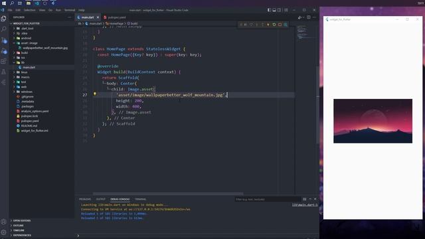
Task: Click the debug Step Over button
Action: [x=251, y=25]
